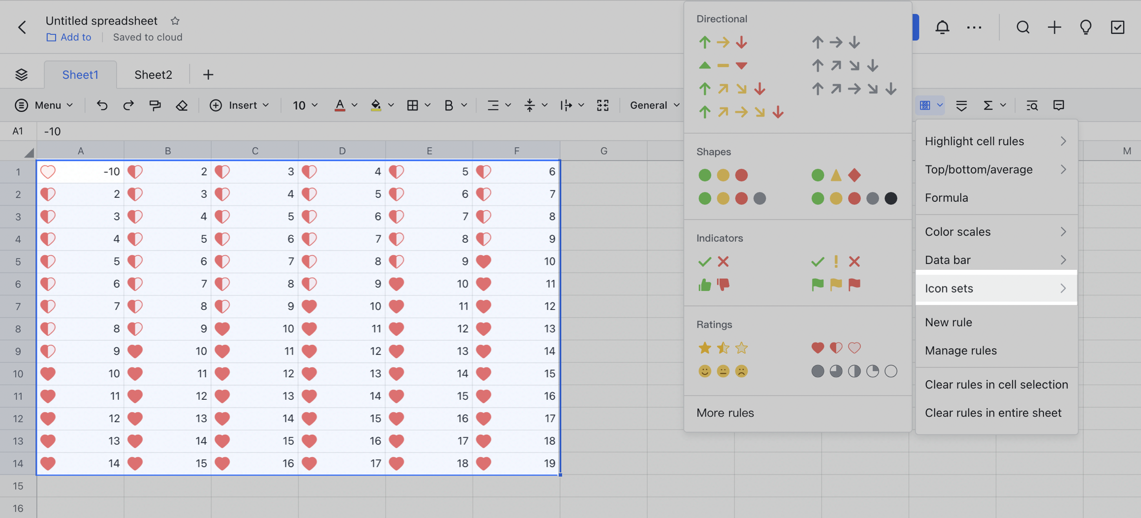Add a comment to the selection
The image size is (1141, 518).
coord(1059,105)
